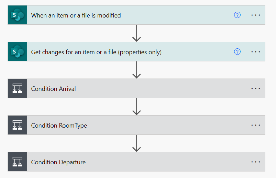
Task: Click the Condition Arrival step icon
Action: pos(17,88)
